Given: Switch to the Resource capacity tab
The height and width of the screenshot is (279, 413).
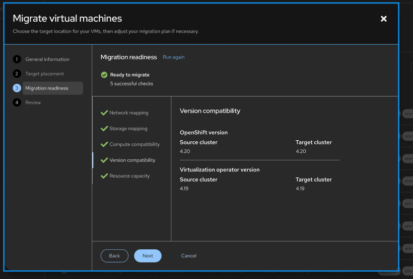Looking at the screenshot, I should click(129, 176).
